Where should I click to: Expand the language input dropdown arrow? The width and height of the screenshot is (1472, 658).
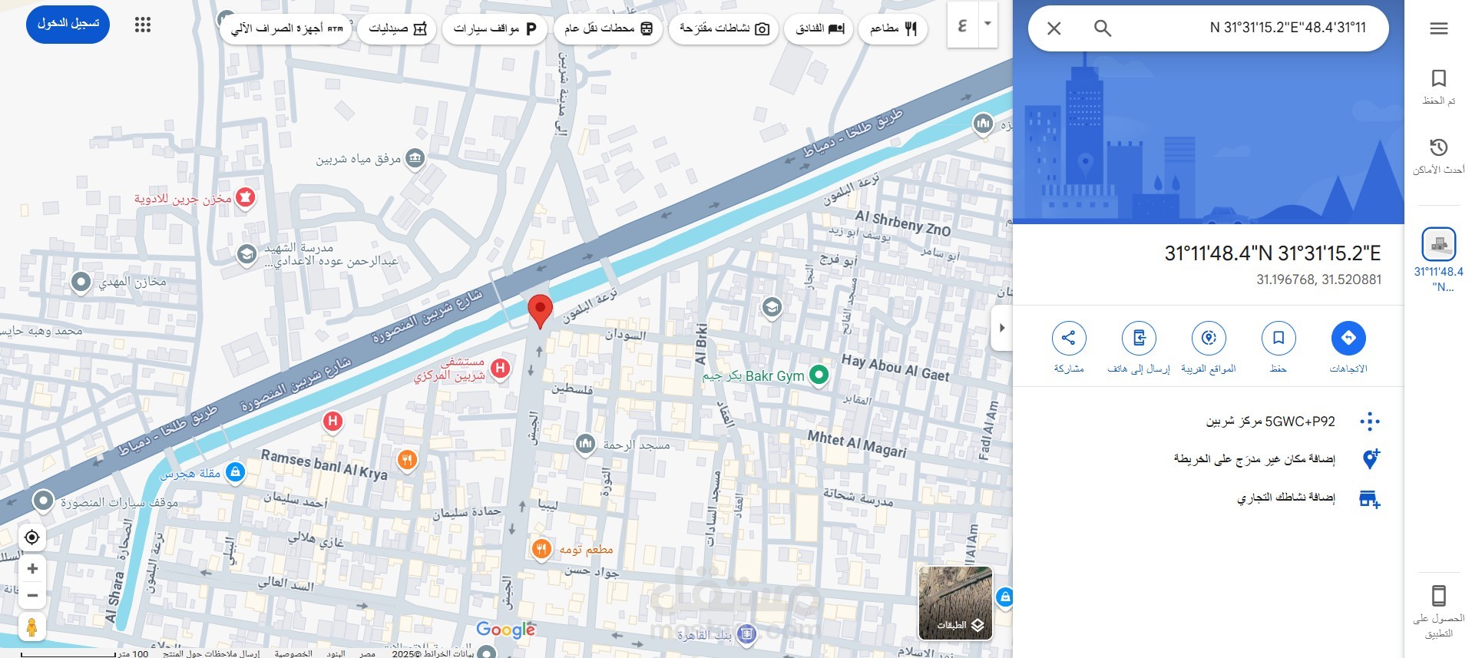[x=987, y=24]
